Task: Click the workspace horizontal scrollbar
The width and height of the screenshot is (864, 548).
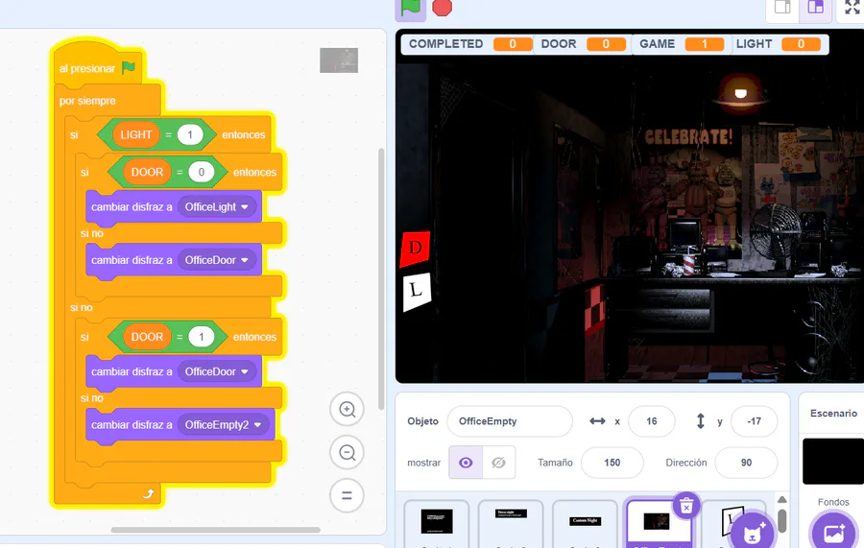Action: coord(215,530)
